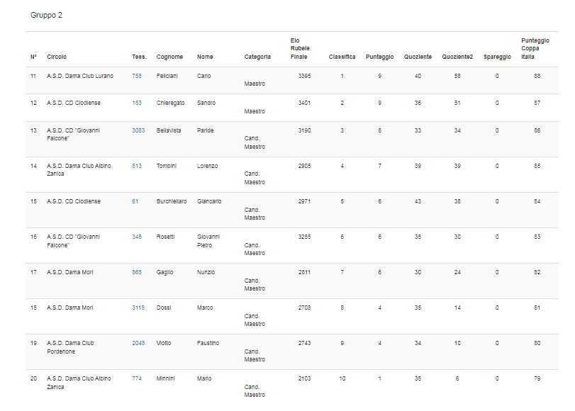
Task: Open membership number 813 link
Action: (x=137, y=167)
